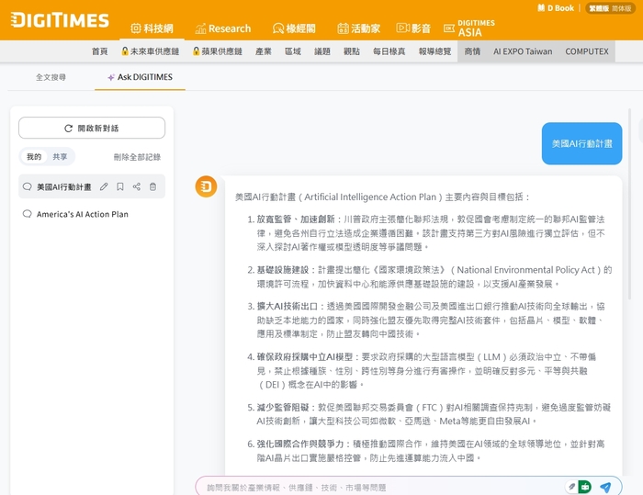
Task: Click the 減少監管阻礙 heading
Action: click(x=283, y=407)
